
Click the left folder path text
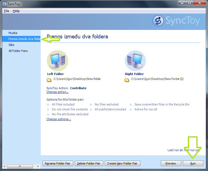pos(77,79)
